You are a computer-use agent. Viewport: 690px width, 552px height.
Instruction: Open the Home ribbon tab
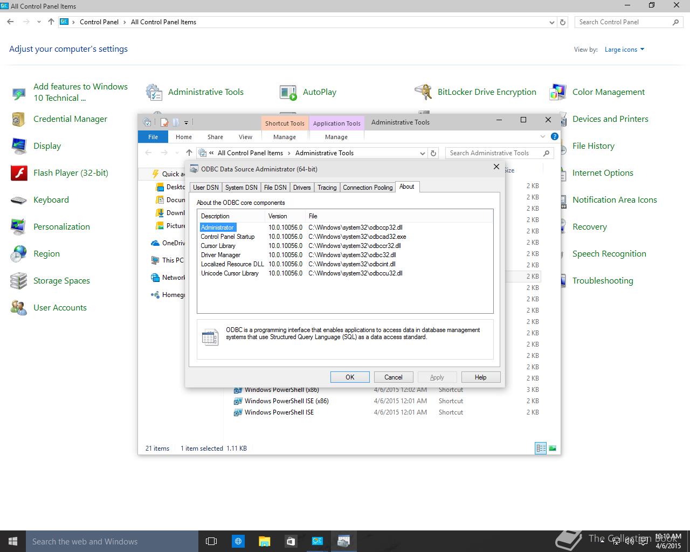(x=184, y=137)
